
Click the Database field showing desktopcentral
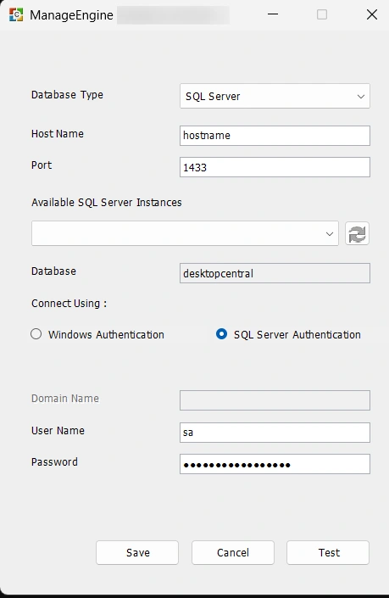[x=275, y=273]
